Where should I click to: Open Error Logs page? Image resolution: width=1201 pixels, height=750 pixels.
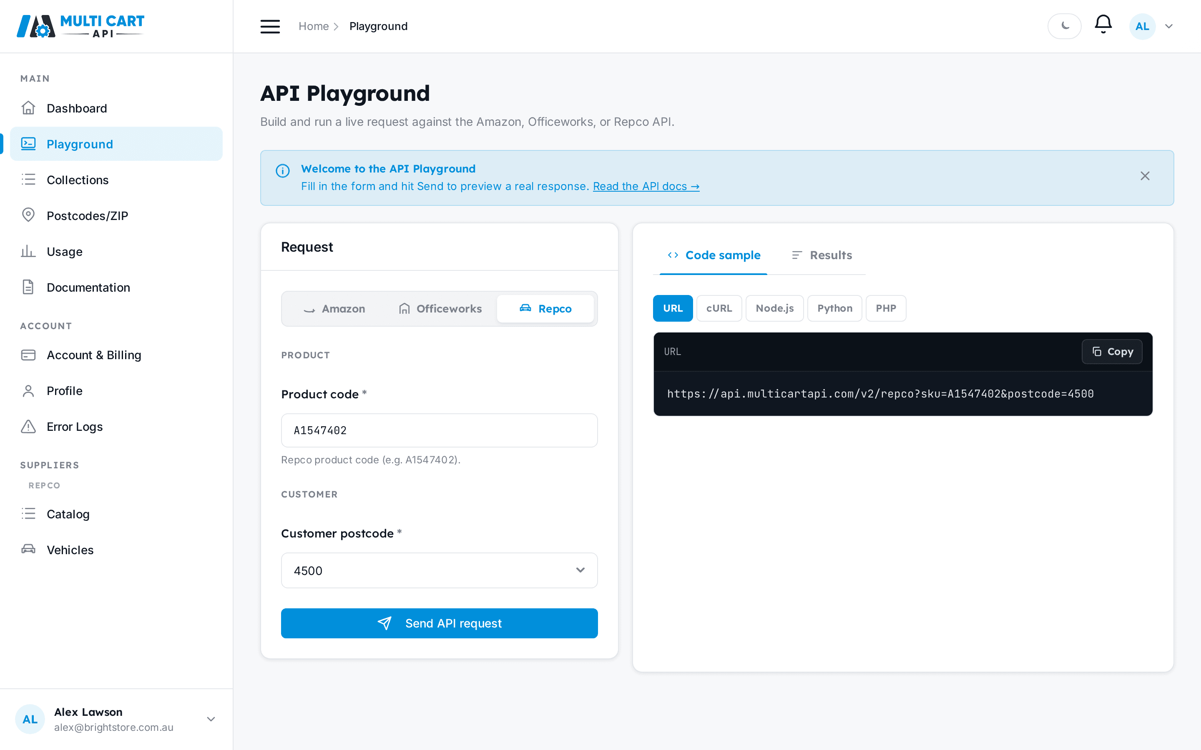click(116, 427)
